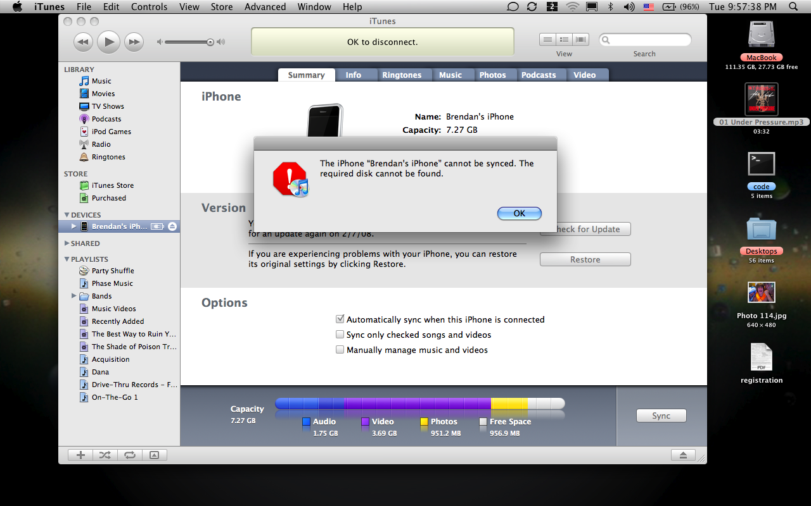This screenshot has width=811, height=506.
Task: Toggle Automatically sync when iPhone connected
Action: 340,319
